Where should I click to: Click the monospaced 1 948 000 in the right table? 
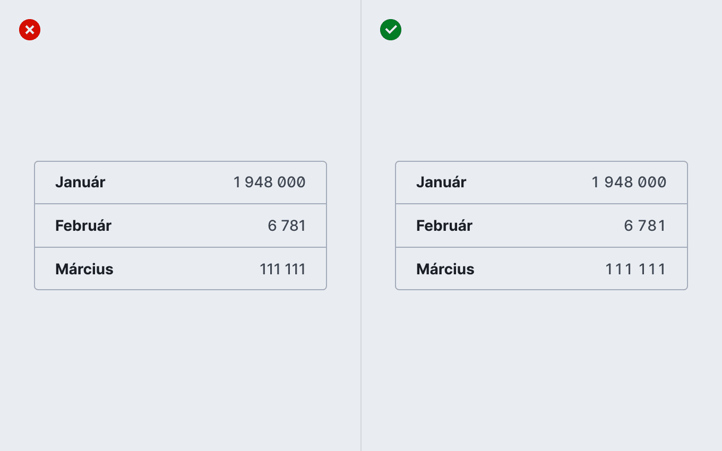click(x=629, y=183)
